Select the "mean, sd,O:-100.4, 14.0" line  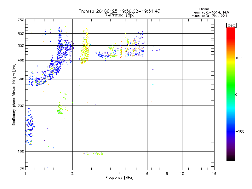(x=210, y=12)
